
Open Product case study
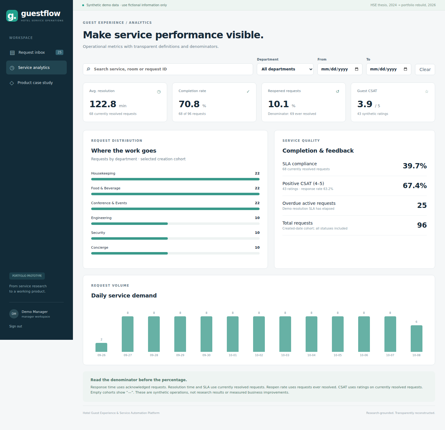click(36, 83)
